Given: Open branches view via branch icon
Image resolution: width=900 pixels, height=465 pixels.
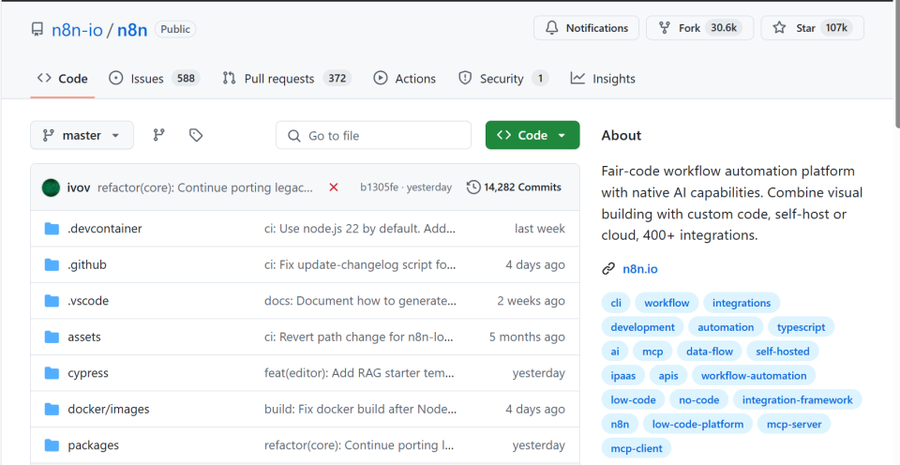Looking at the screenshot, I should (159, 135).
